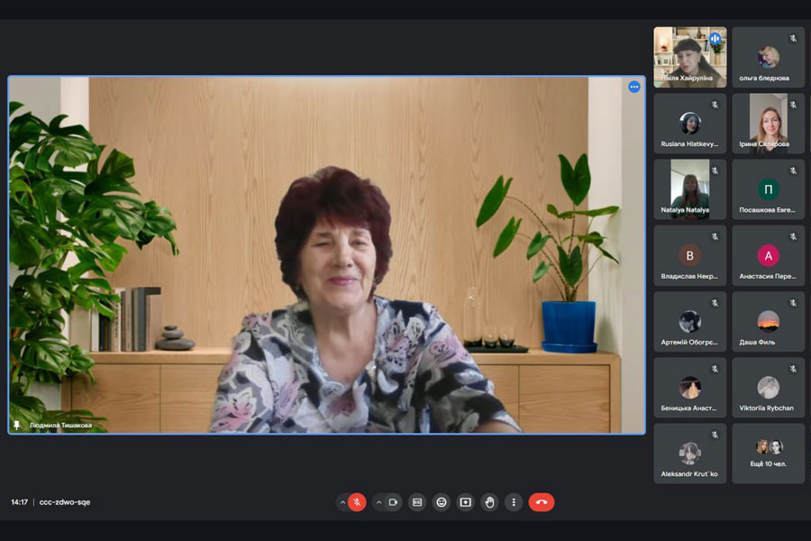This screenshot has height=541, width=811.
Task: Click the 'В' avatar of Владислав
Action: tap(689, 255)
